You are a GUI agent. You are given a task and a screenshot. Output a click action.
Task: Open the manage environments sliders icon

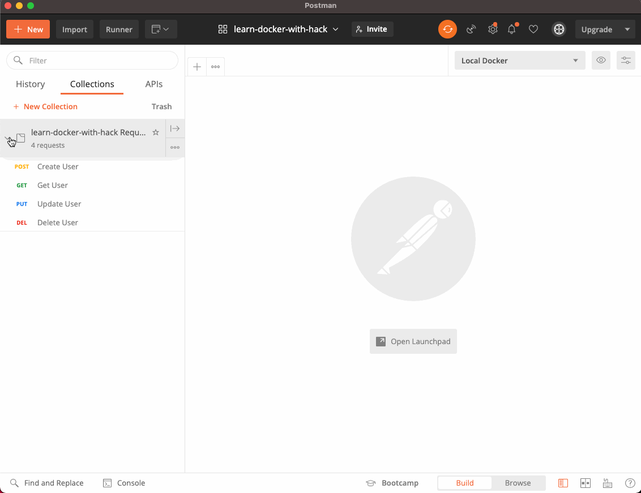(626, 61)
